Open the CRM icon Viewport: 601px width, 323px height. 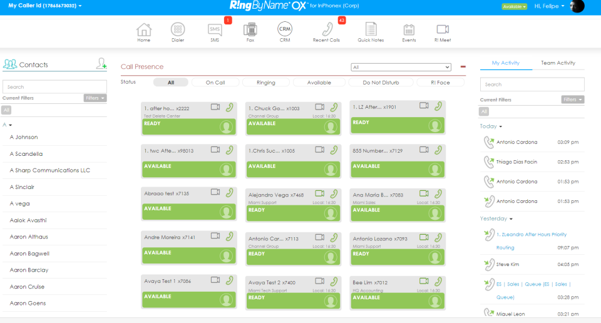[x=285, y=29]
